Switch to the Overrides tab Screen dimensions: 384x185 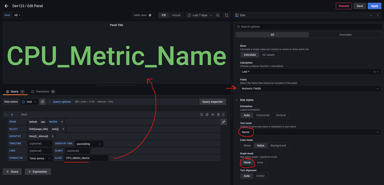tap(345, 35)
